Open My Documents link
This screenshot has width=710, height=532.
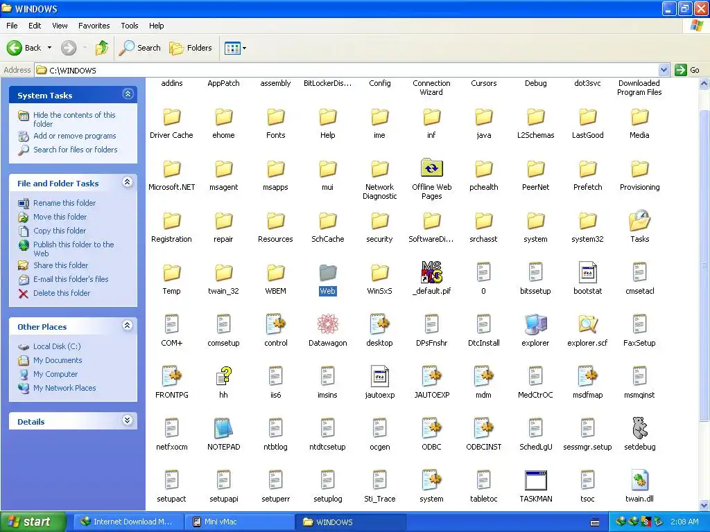pos(58,360)
